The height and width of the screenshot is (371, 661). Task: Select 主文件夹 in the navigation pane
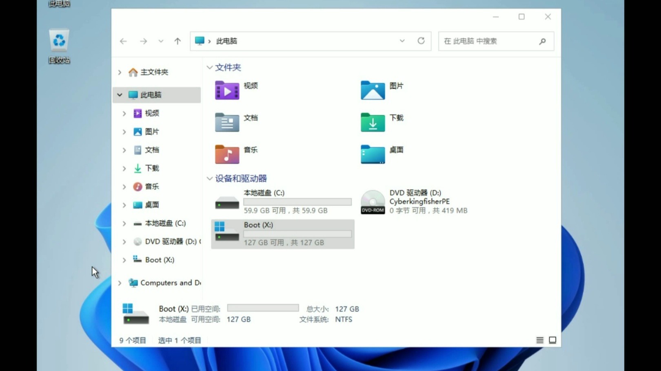pyautogui.click(x=154, y=72)
